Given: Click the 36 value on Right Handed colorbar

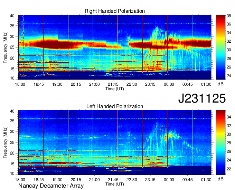Looking at the screenshot, I should [229, 24].
